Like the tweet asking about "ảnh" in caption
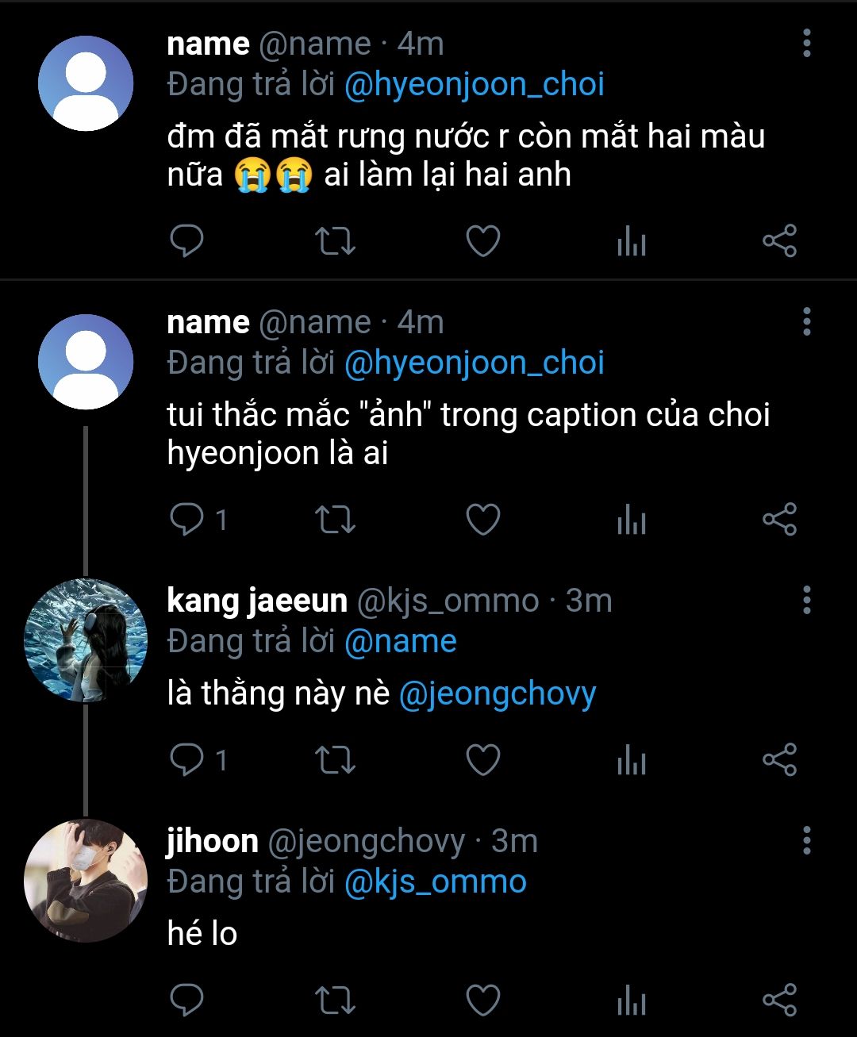 (x=482, y=520)
